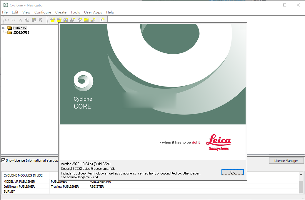
Task: Select TruView PUBLISHER in the modules list
Action: 65,187
